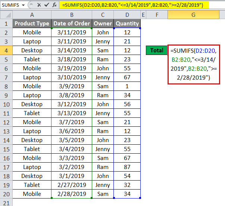Select the date 3/10/2019 cell
225x206 pixels.
pyautogui.click(x=72, y=77)
